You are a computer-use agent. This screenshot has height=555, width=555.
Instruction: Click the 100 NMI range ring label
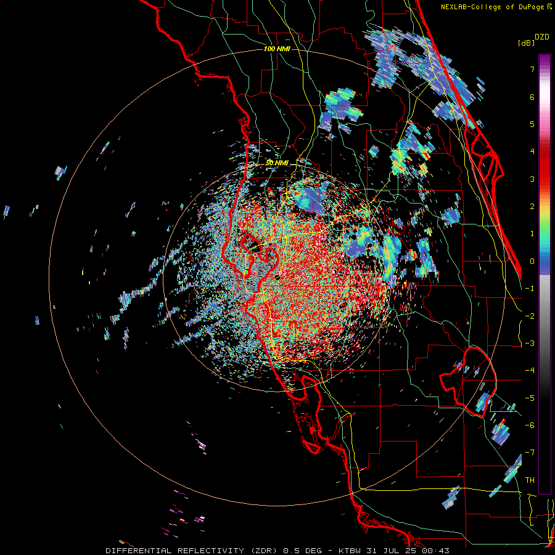277,49
